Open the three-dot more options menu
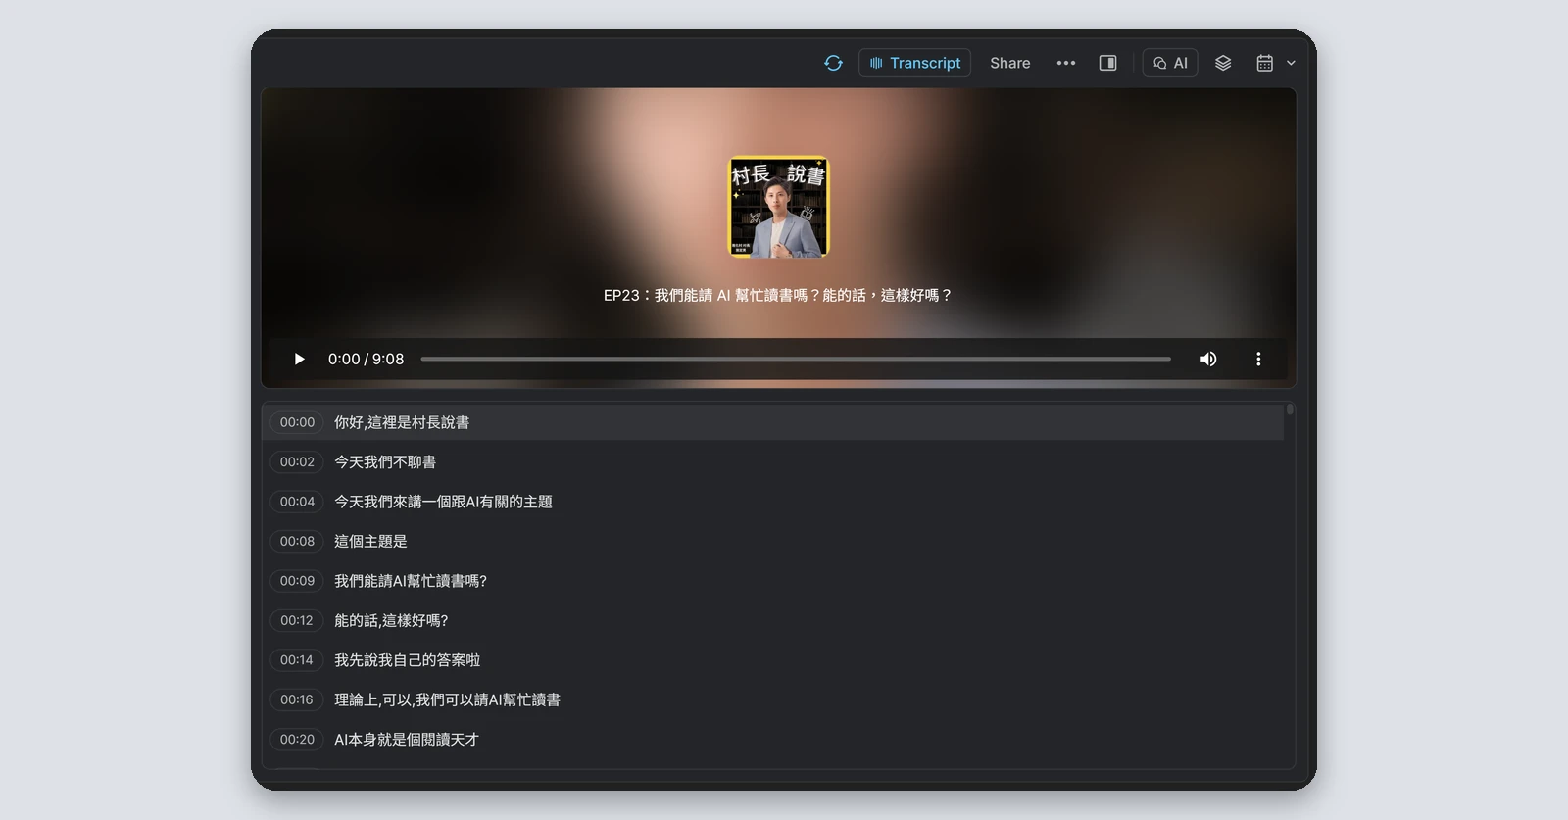1568x820 pixels. 1066,63
